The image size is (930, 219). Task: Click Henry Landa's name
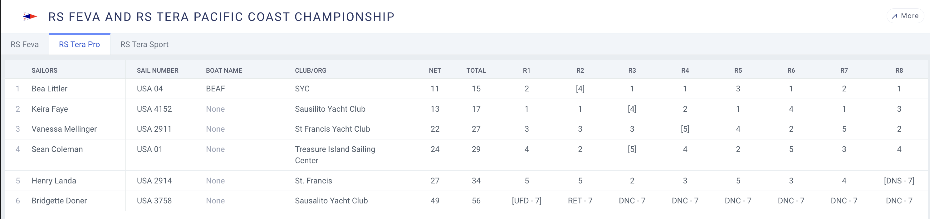click(54, 181)
